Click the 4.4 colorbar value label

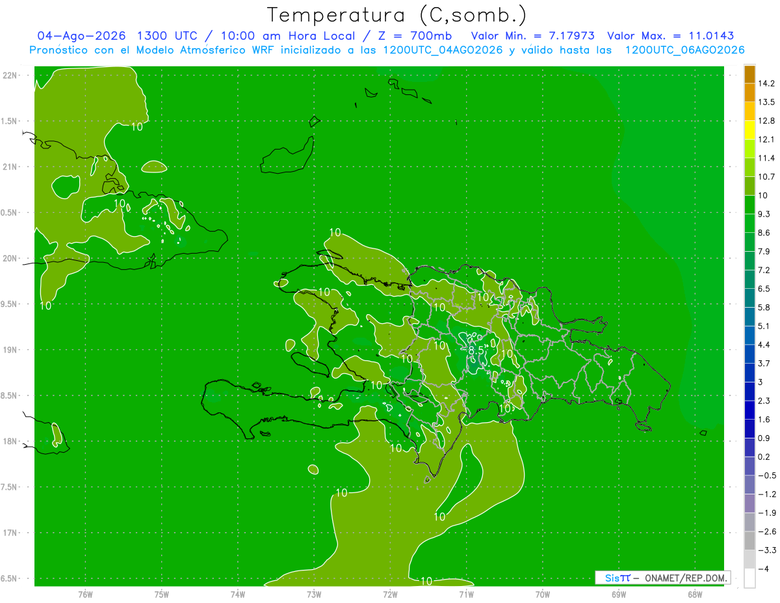coord(764,345)
